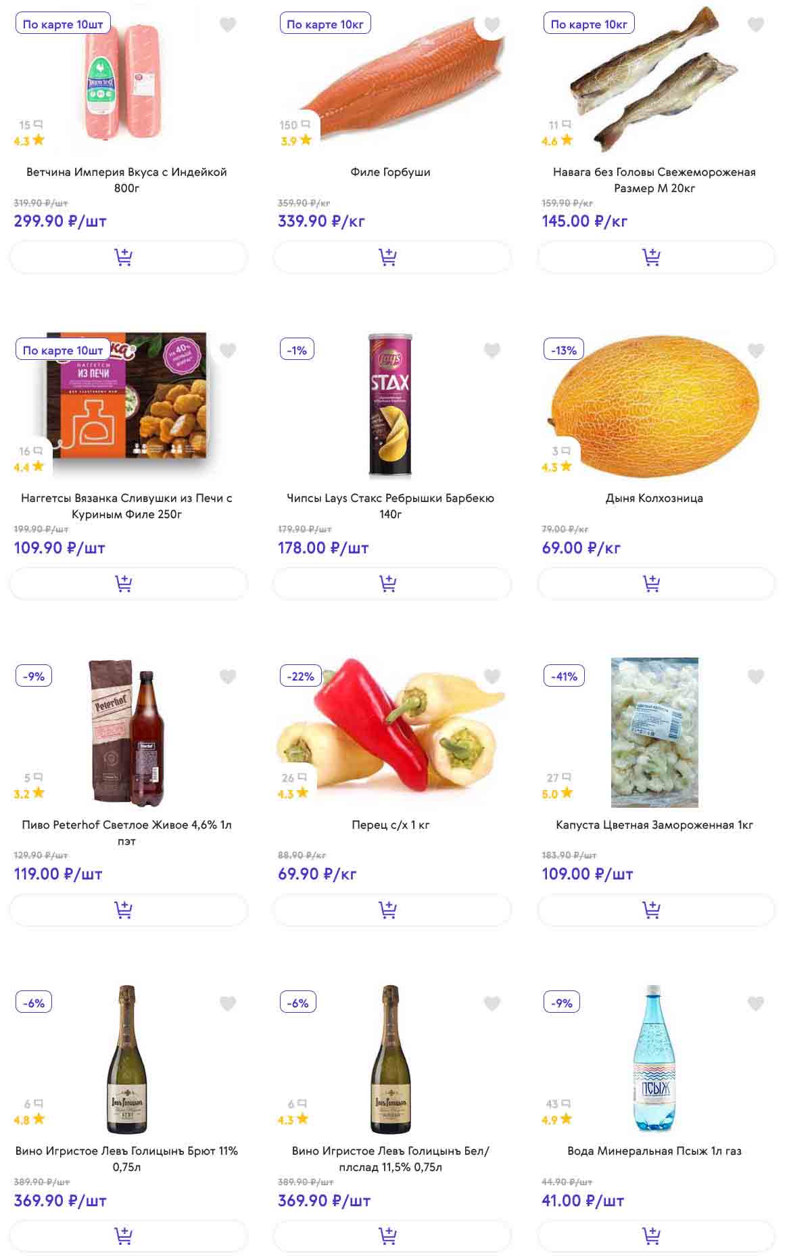Open Филе Горбуши product title link

tap(390, 172)
